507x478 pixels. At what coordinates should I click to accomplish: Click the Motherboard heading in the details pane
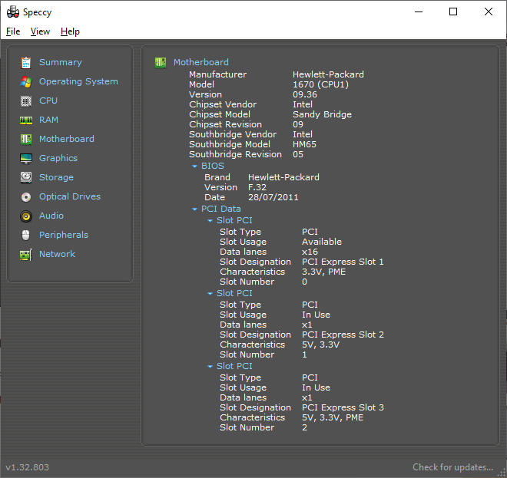click(200, 62)
